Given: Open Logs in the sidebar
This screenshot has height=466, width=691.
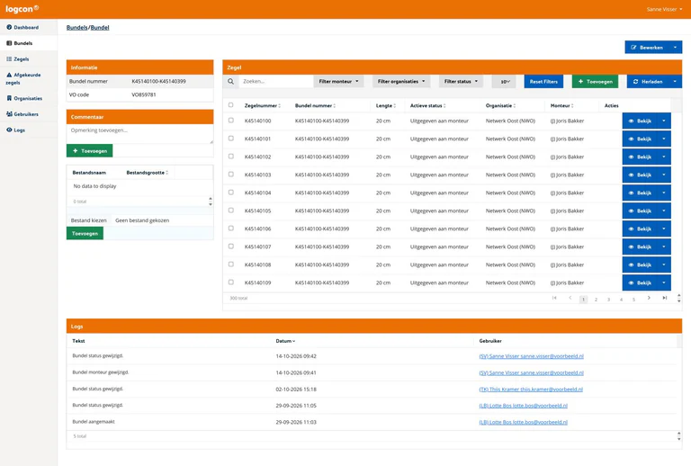Looking at the screenshot, I should [x=15, y=130].
